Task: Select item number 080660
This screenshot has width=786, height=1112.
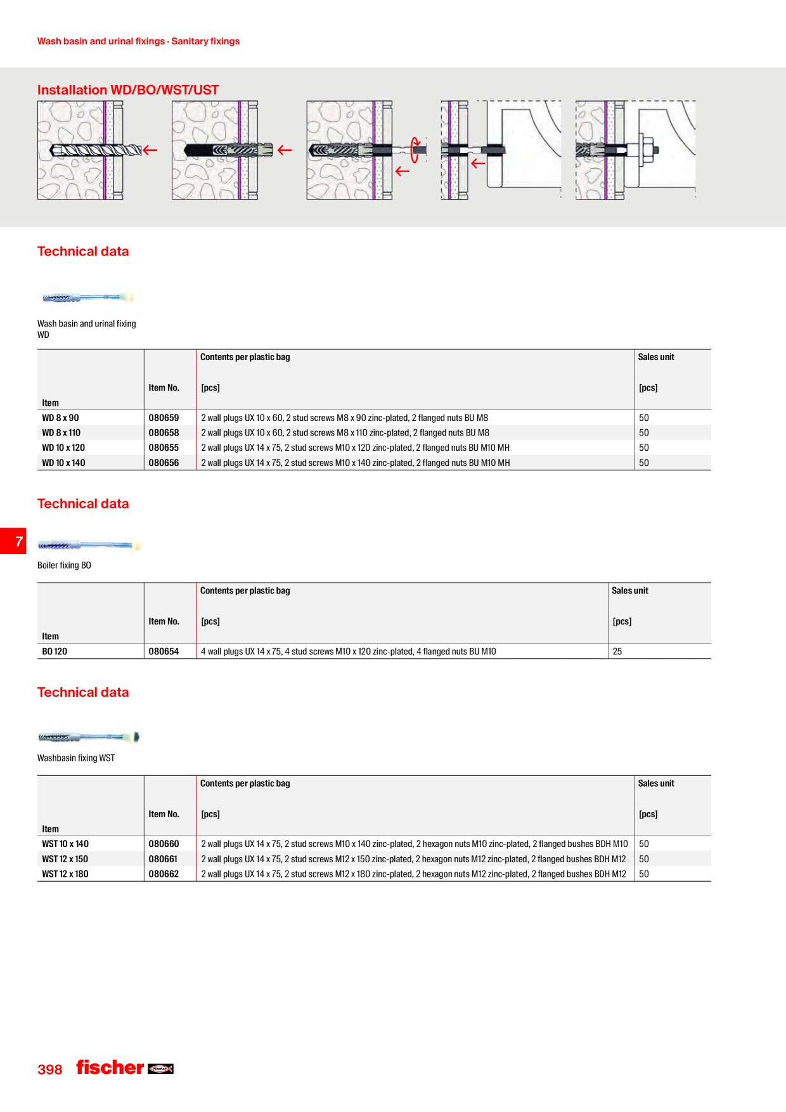Action: 164,844
